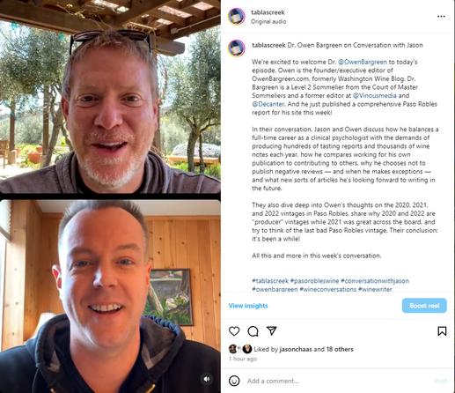The height and width of the screenshot is (393, 455).
Task: Open the three-dot more options menu
Action: tap(441, 17)
